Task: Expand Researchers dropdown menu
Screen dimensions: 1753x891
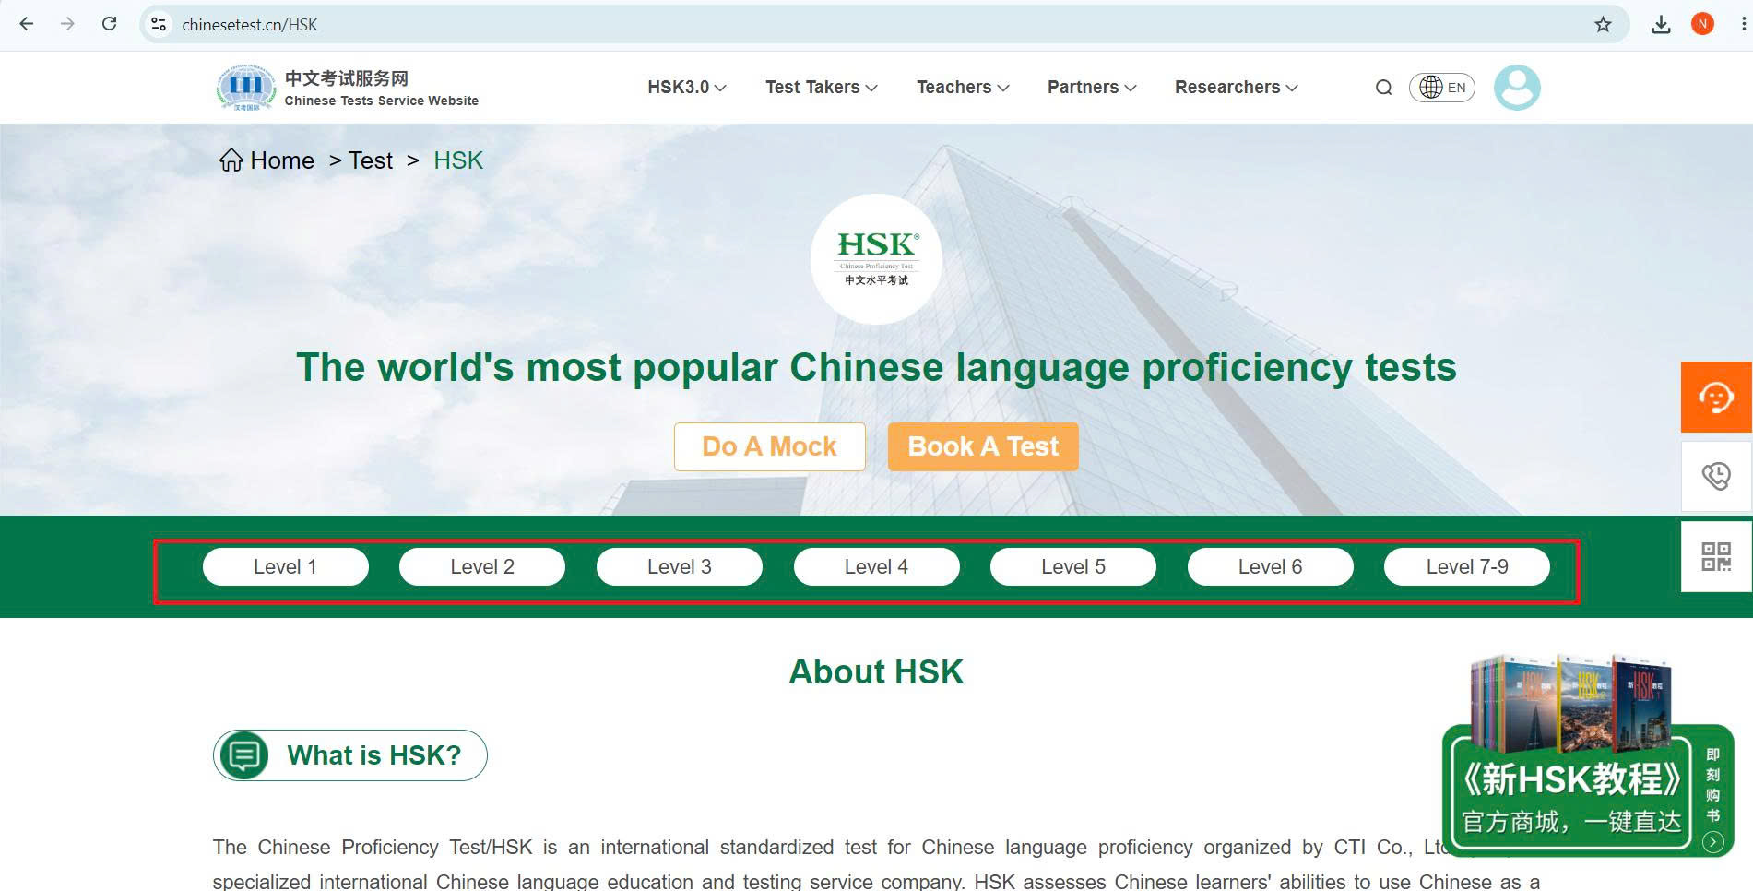Action: point(1237,88)
